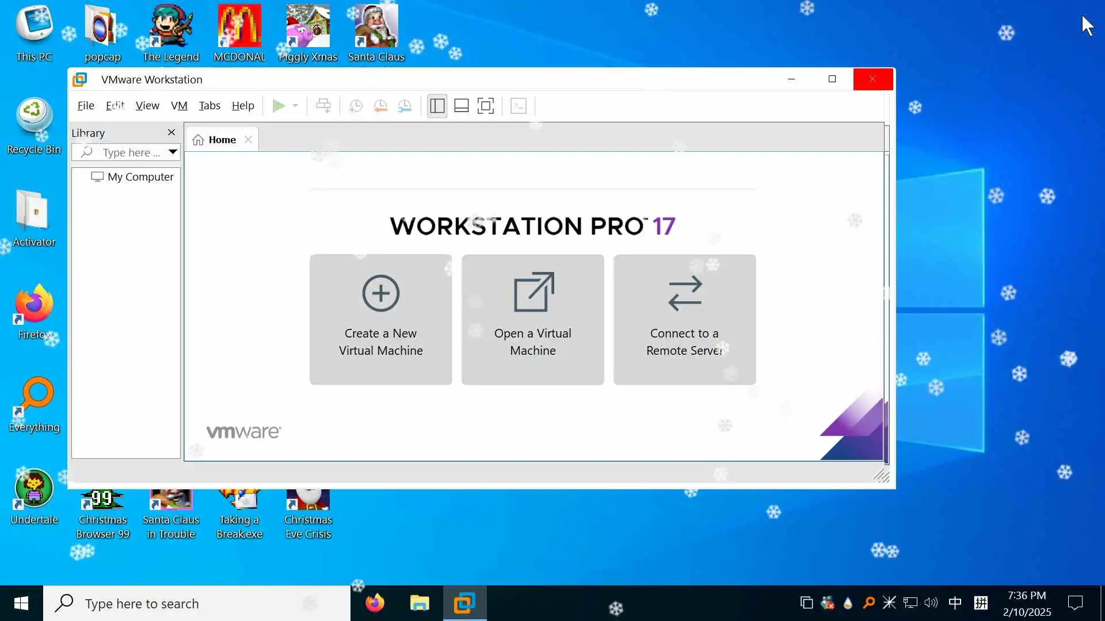The height and width of the screenshot is (621, 1105).
Task: Open the Tabs menu
Action: pos(209,106)
